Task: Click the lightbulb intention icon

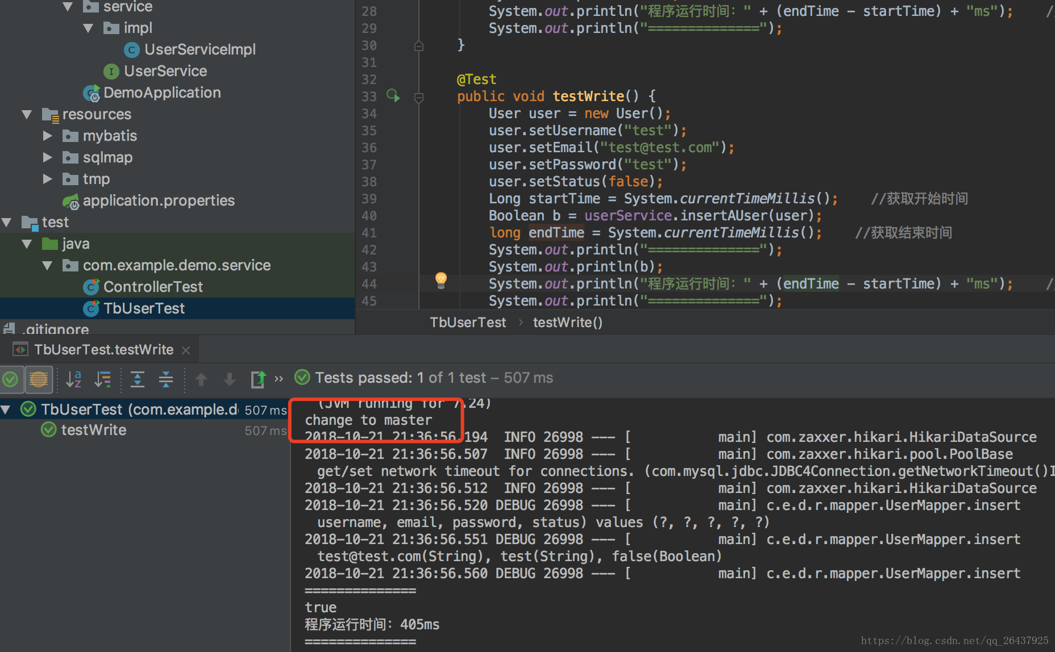Action: [441, 280]
